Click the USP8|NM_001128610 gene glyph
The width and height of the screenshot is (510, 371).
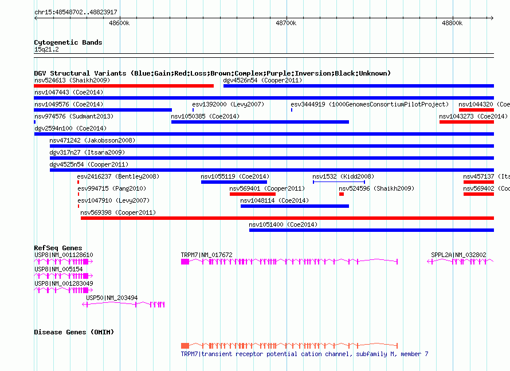click(64, 262)
